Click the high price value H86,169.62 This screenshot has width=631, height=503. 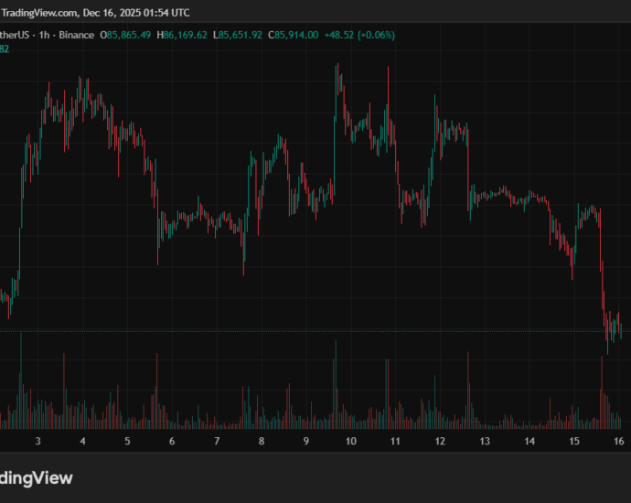(183, 35)
